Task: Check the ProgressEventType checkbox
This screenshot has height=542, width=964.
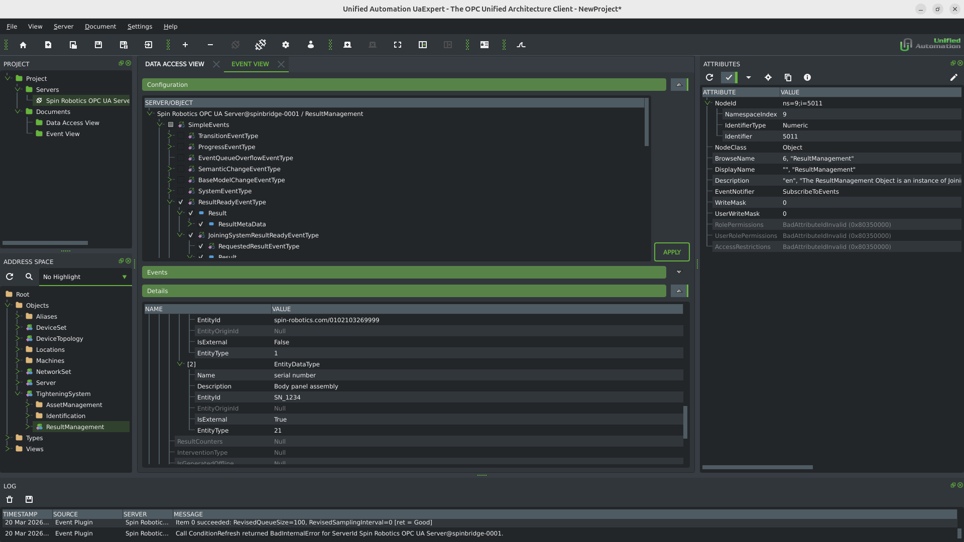Action: pyautogui.click(x=181, y=147)
